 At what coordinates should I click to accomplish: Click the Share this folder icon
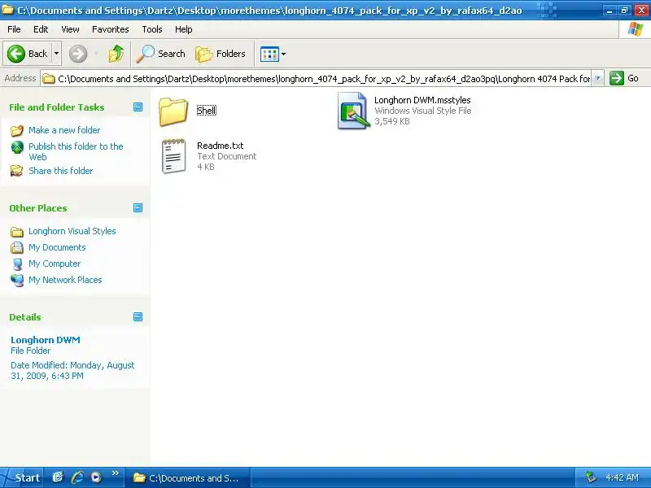tap(16, 171)
